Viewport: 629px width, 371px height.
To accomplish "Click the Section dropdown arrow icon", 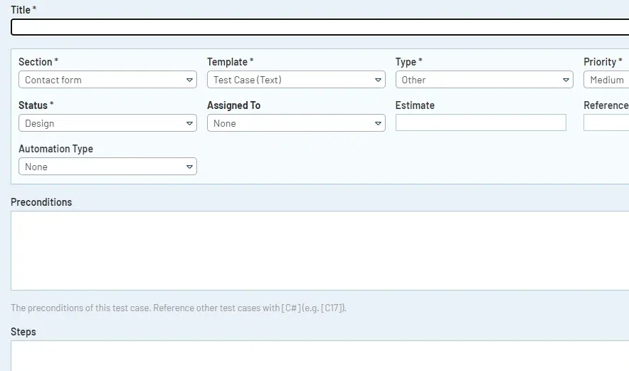I will click(x=190, y=80).
